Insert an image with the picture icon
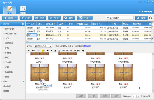 [83, 51]
